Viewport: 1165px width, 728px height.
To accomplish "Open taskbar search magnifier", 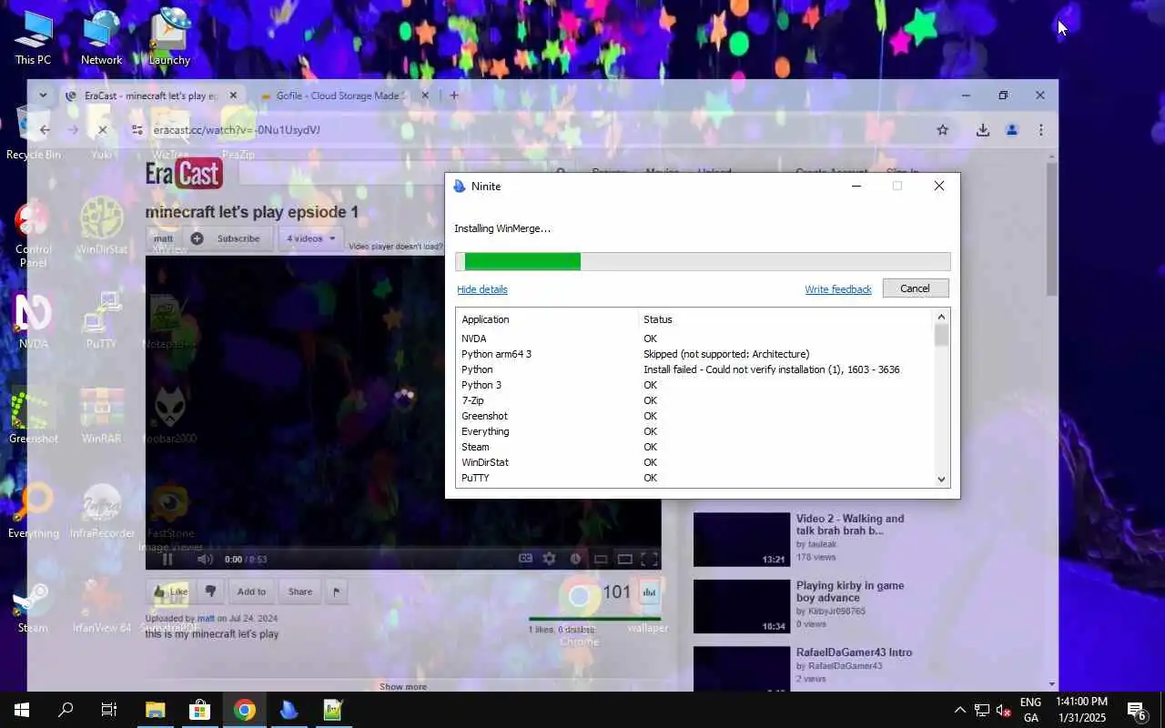I will point(66,710).
